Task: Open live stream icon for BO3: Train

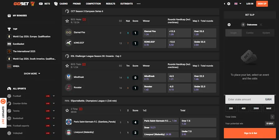Action: (x=84, y=64)
